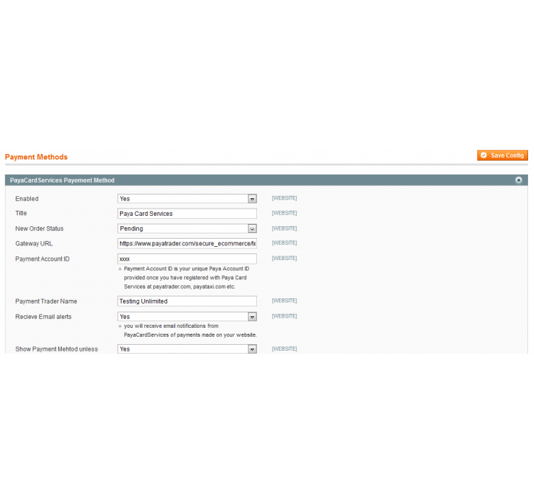Click the arrow on Recieve Email alerts select
The height and width of the screenshot is (501, 534).
point(252,317)
